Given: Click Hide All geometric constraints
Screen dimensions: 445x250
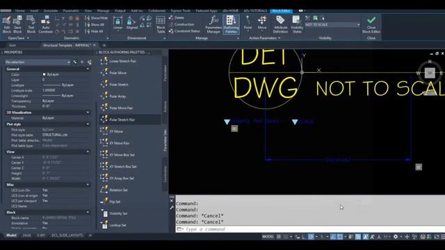Looking at the screenshot, I should [x=94, y=31].
